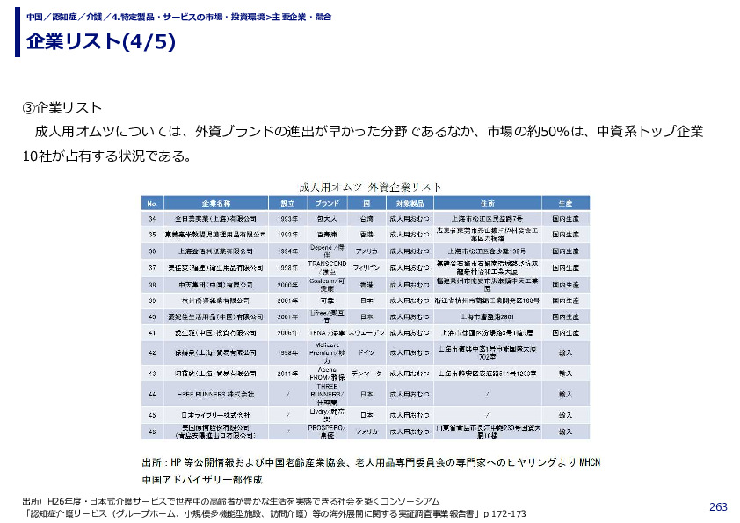Click the 国 column header
The height and width of the screenshot is (523, 740).
click(x=366, y=203)
